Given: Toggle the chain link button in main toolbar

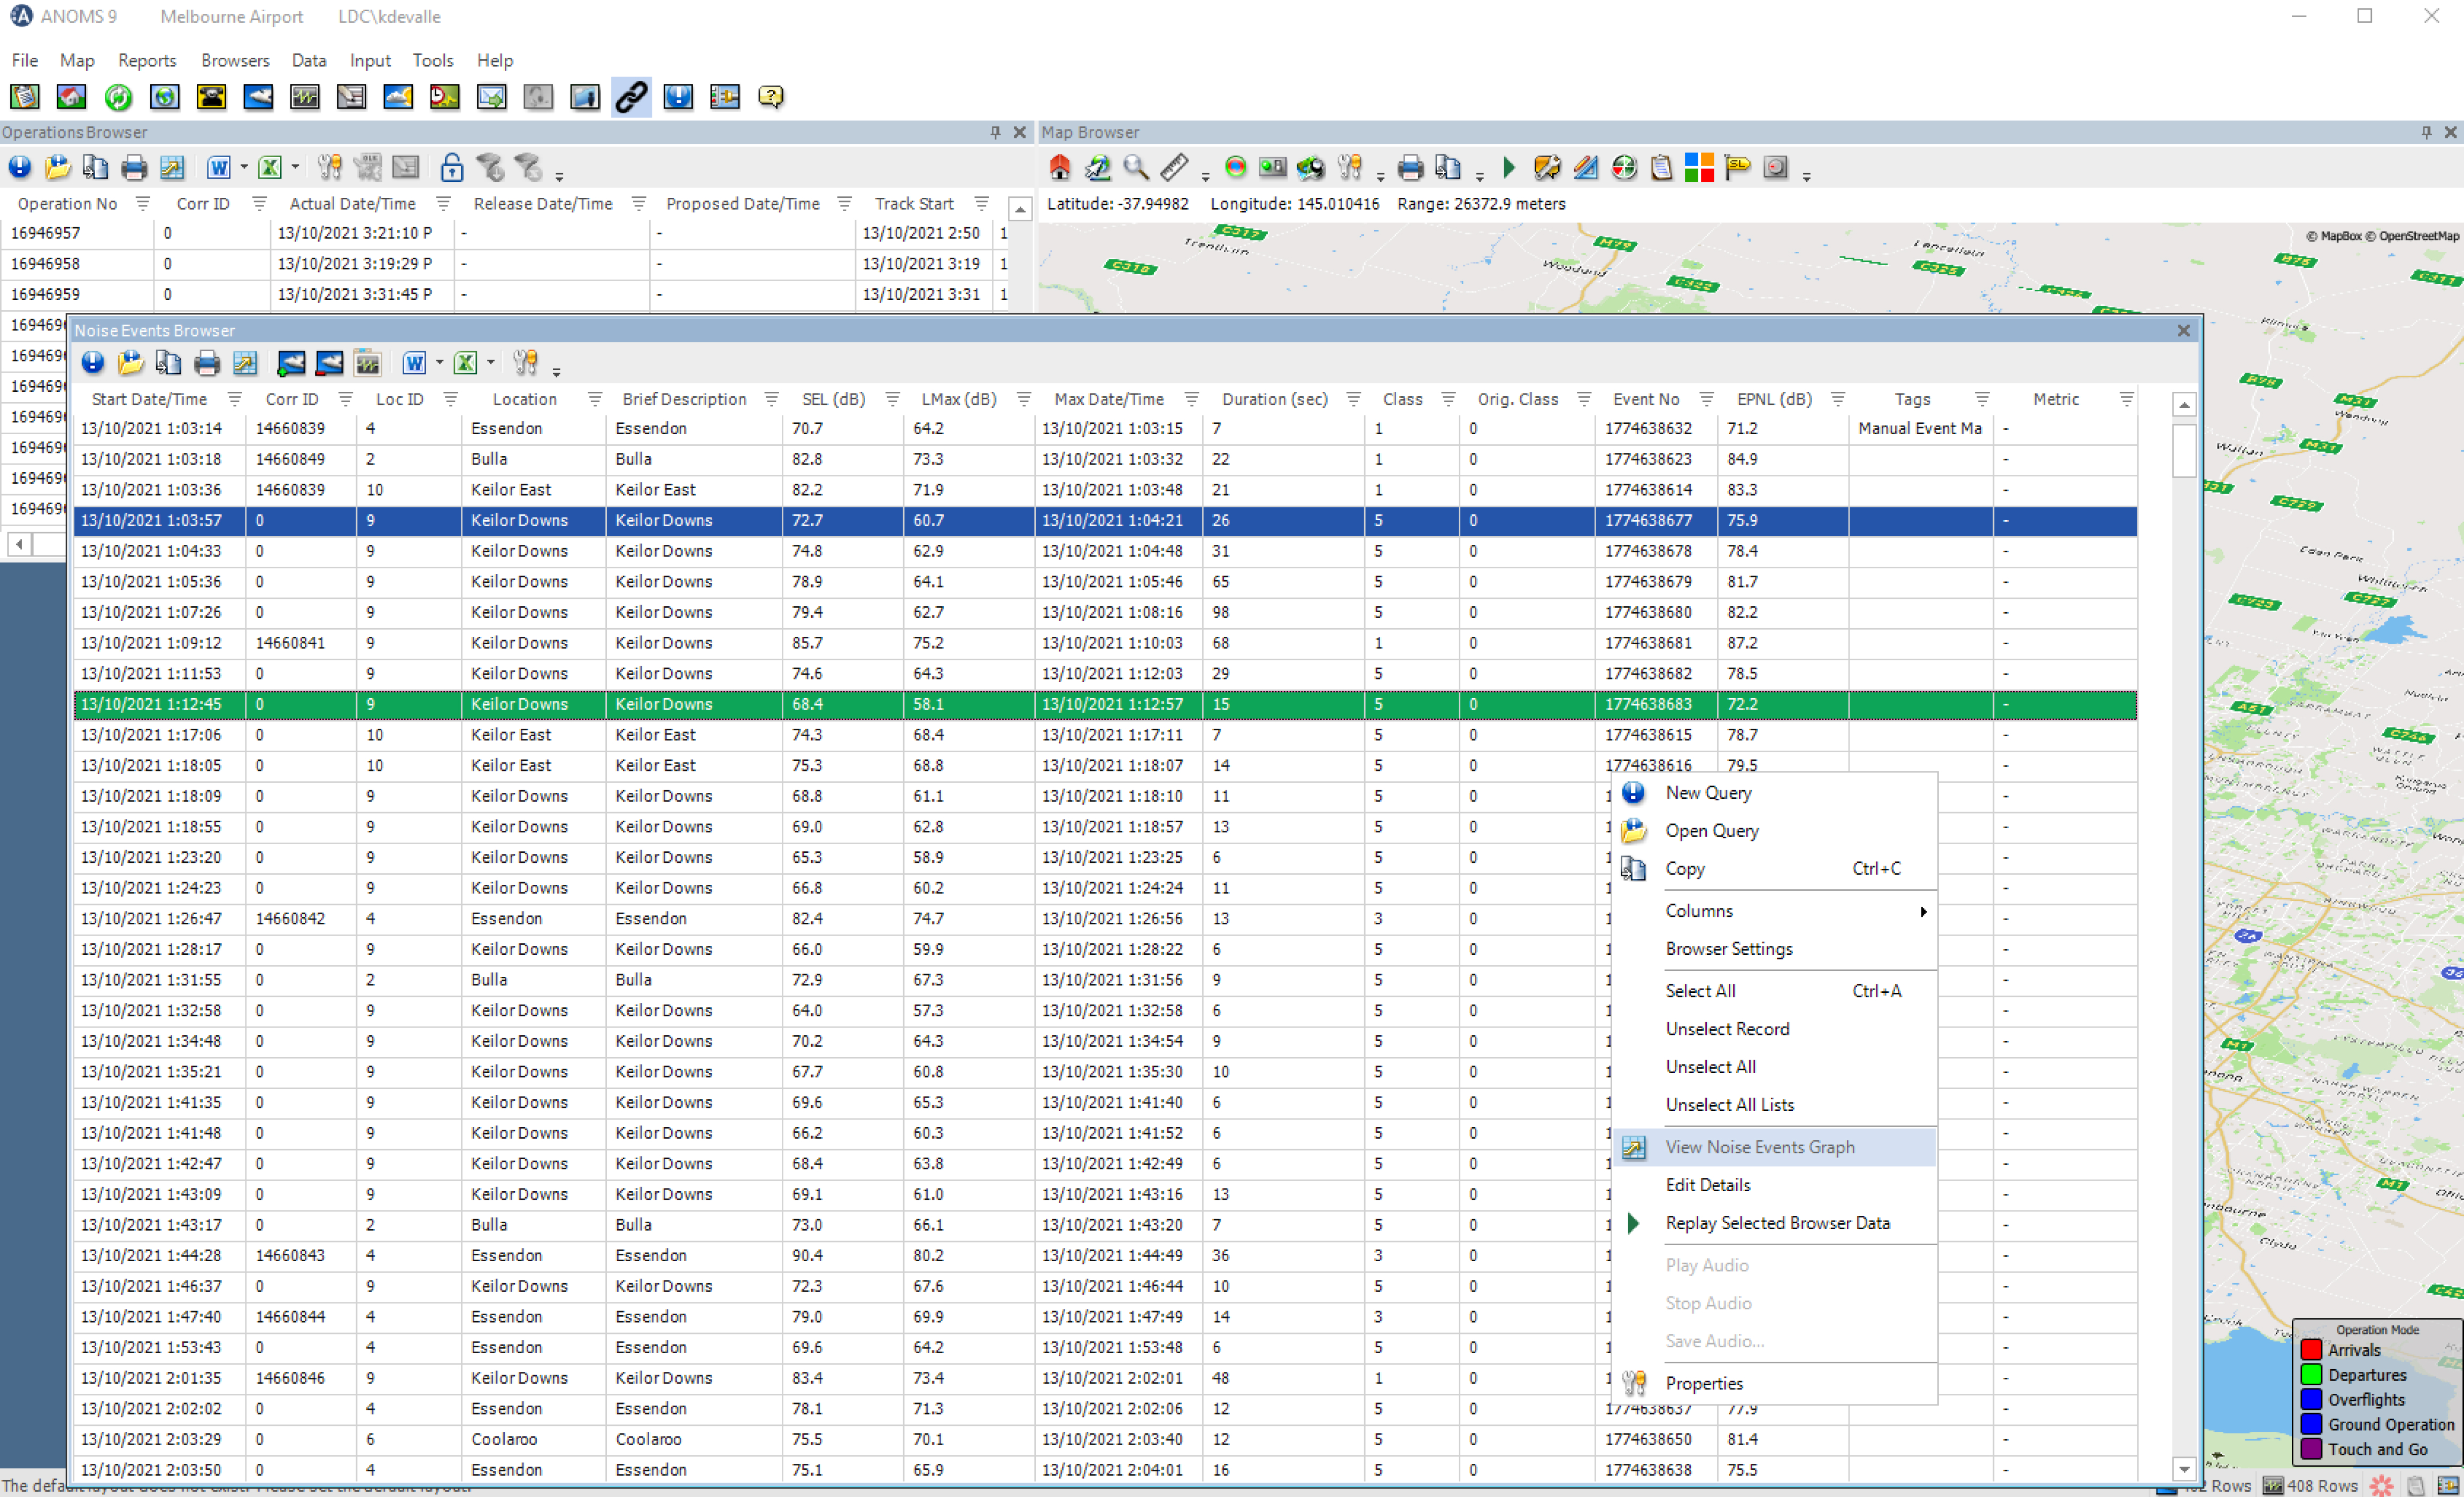Looking at the screenshot, I should [x=631, y=97].
